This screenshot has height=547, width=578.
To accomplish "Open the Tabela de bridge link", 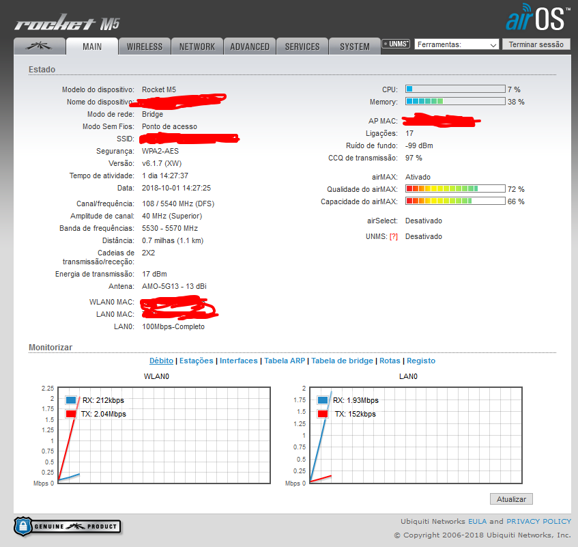I will coord(342,361).
